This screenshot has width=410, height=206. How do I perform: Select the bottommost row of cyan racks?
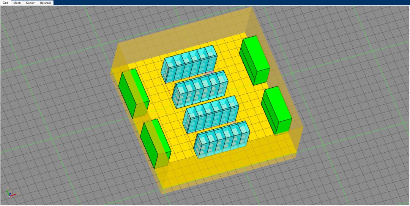(x=222, y=139)
